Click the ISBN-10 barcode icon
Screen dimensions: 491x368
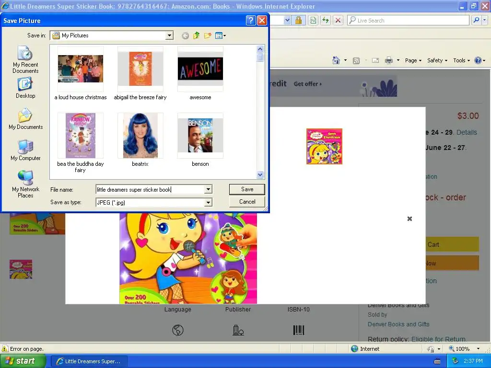tap(298, 330)
